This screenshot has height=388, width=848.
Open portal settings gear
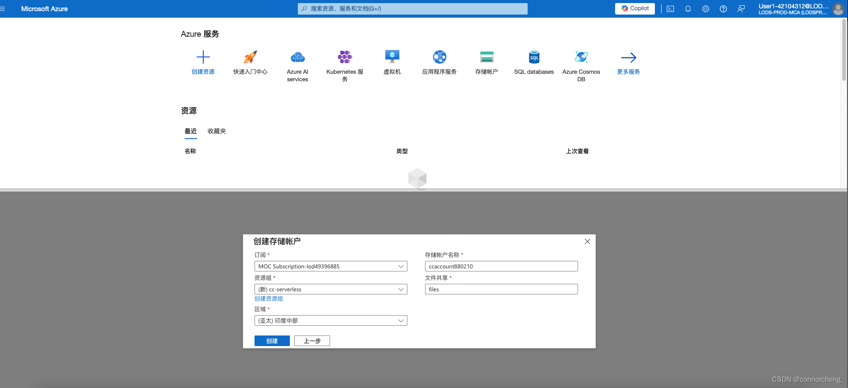706,9
